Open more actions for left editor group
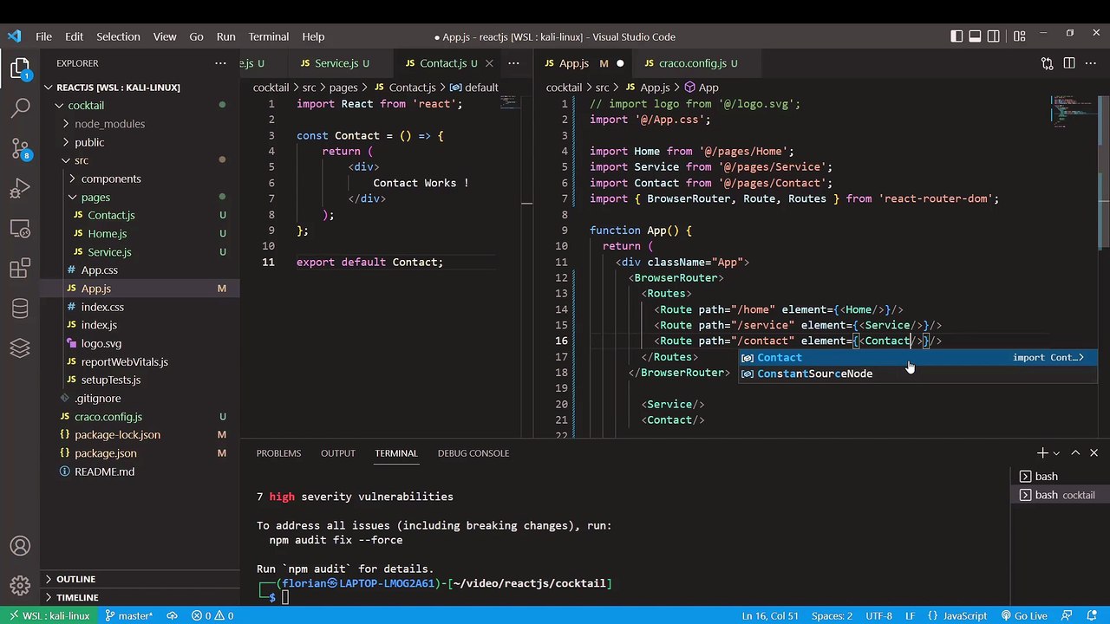The width and height of the screenshot is (1110, 624). (513, 63)
